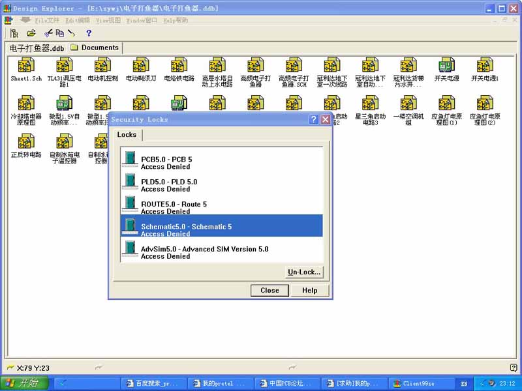
Task: Click the Close button in Security Locks
Action: coord(269,290)
